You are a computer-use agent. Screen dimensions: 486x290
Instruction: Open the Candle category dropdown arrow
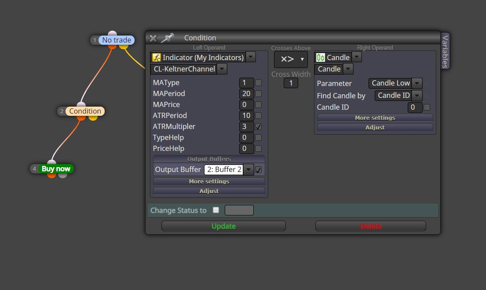[356, 57]
